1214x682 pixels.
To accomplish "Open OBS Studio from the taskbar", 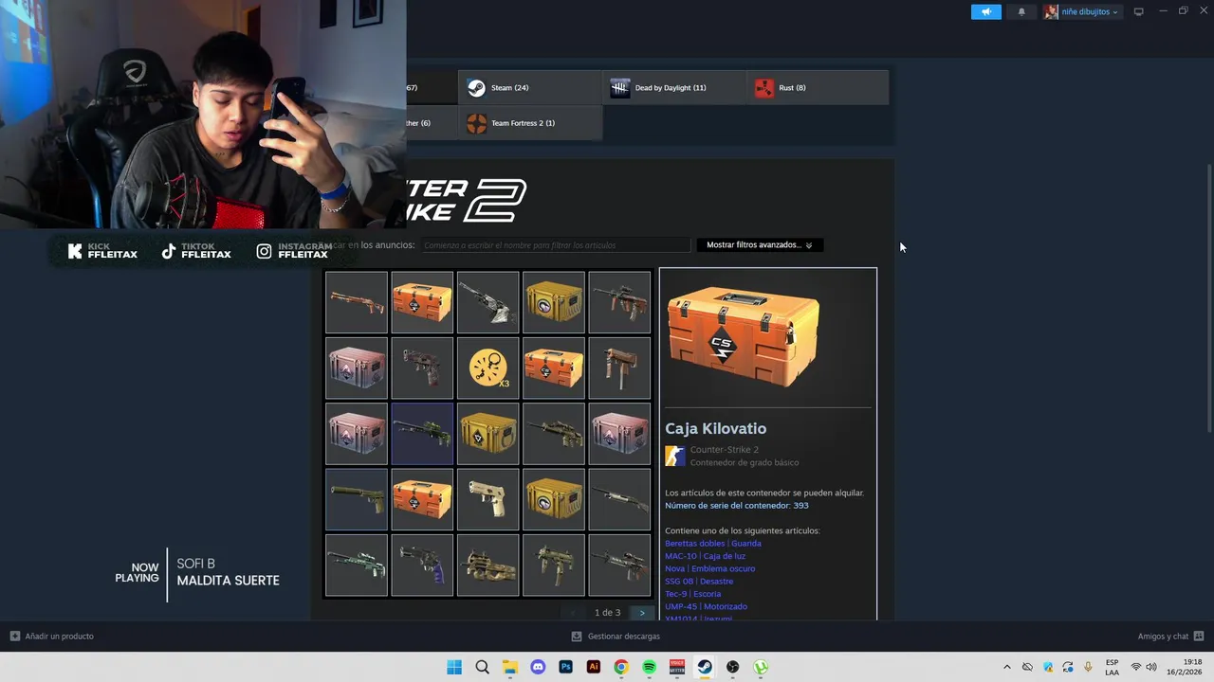I will (x=733, y=667).
